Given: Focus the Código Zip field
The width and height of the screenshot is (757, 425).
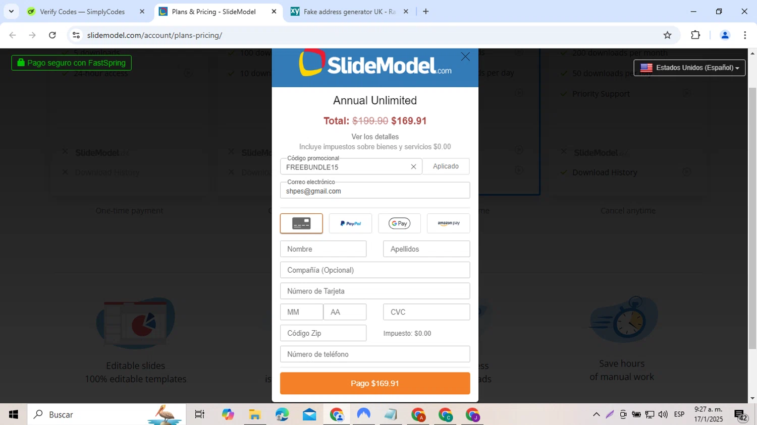Looking at the screenshot, I should tap(323, 333).
